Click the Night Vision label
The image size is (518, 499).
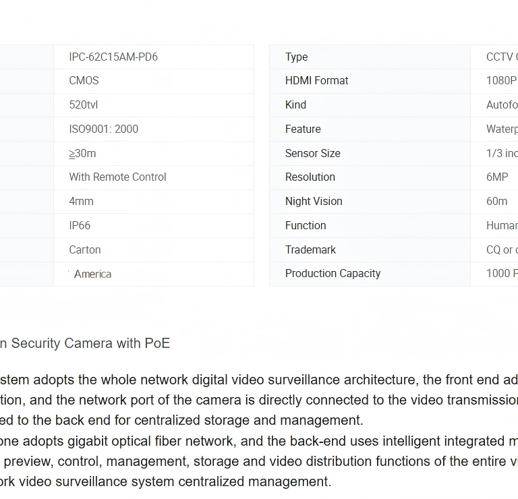(x=314, y=202)
